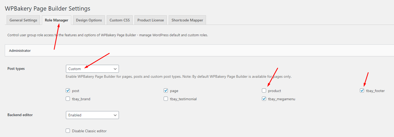Viewport: 394px width, 137px height.
Task: Open the Backend editor Enabled dropdown
Action: pos(92,115)
